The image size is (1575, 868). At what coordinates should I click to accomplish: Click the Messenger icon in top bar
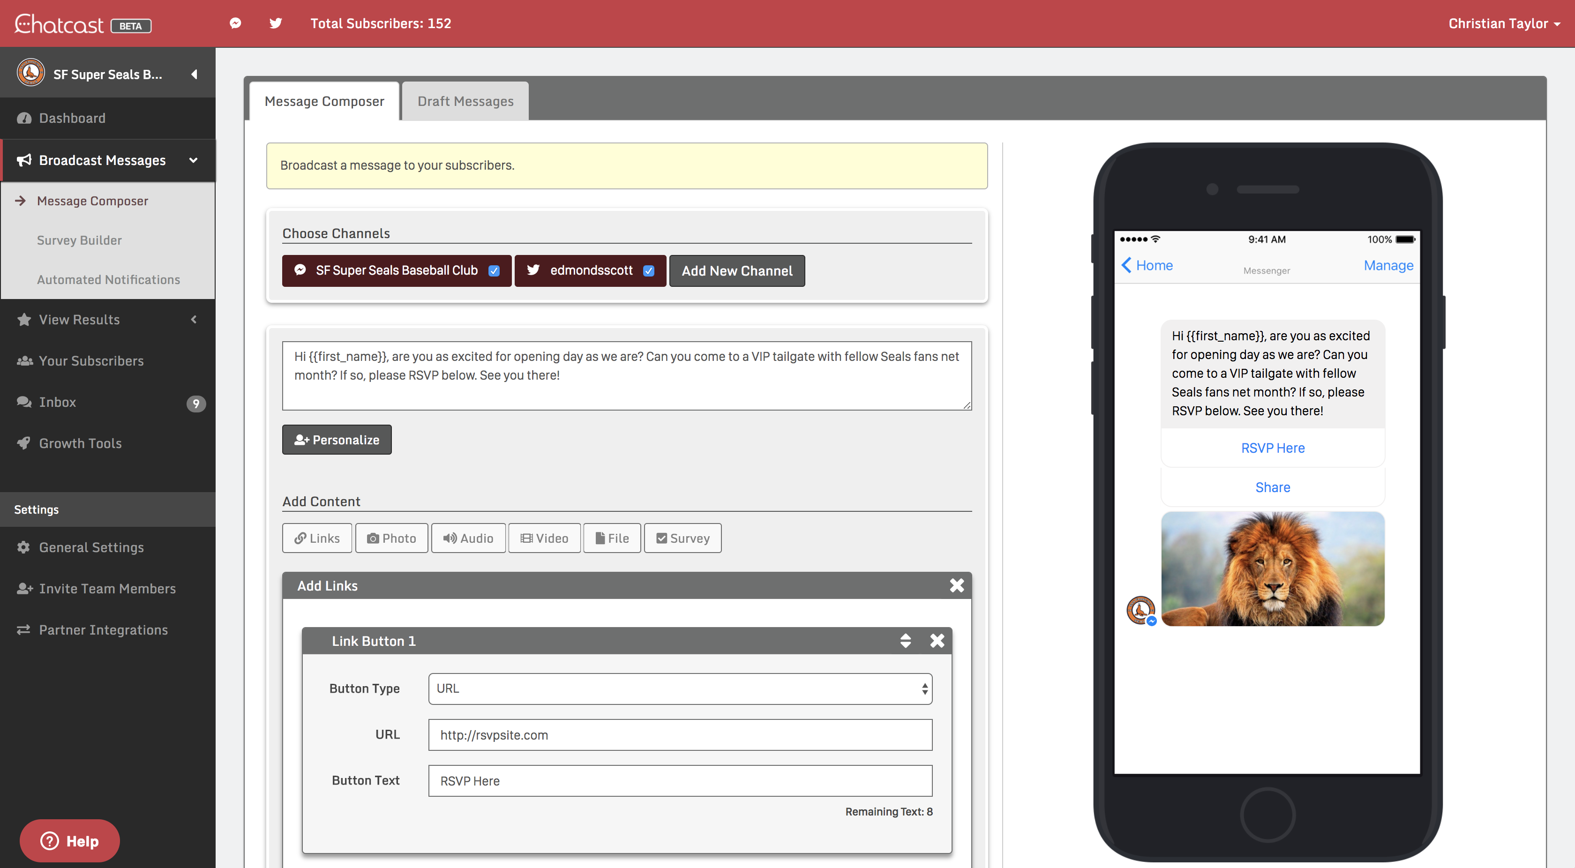coord(235,23)
